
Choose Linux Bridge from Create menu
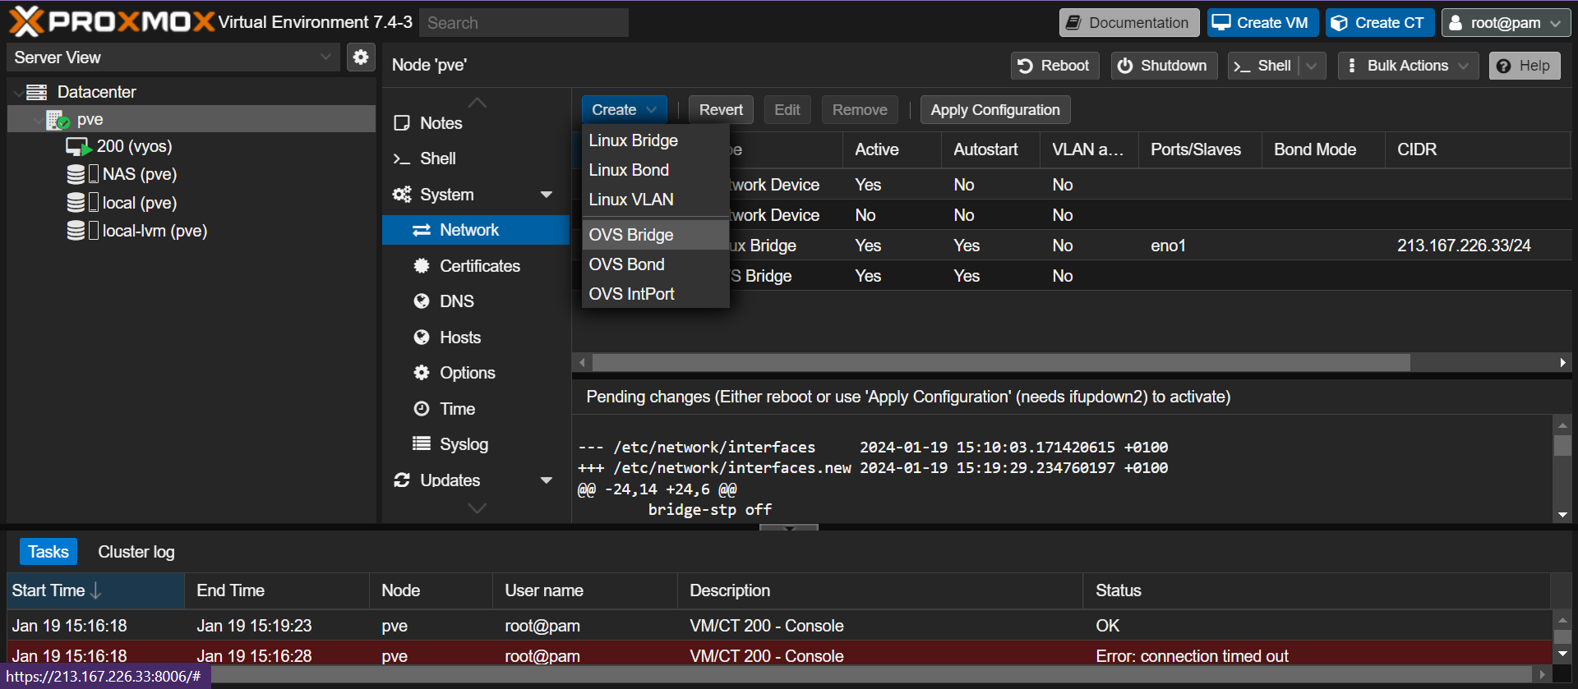pyautogui.click(x=656, y=140)
